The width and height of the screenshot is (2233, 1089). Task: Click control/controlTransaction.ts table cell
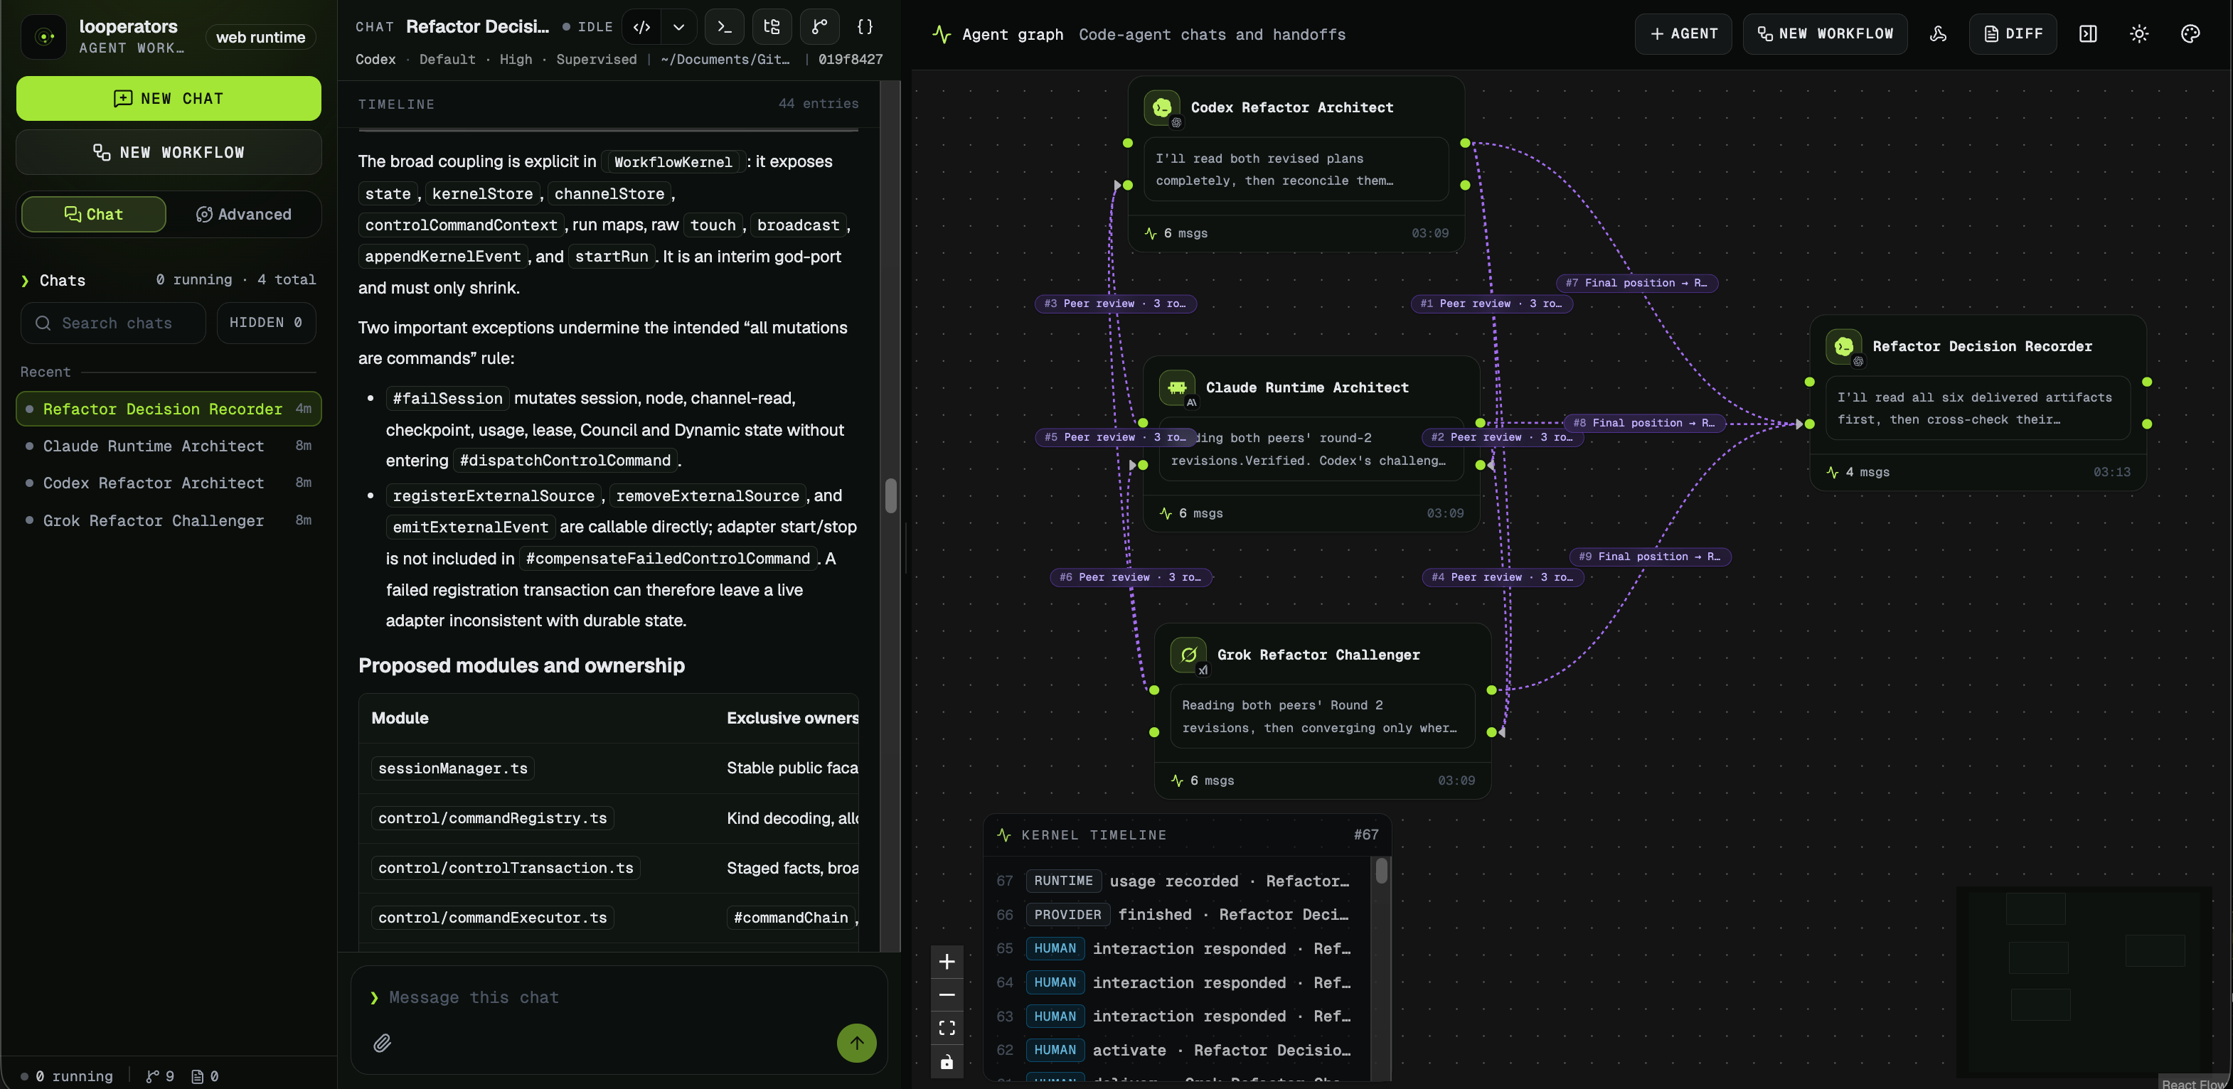click(506, 868)
